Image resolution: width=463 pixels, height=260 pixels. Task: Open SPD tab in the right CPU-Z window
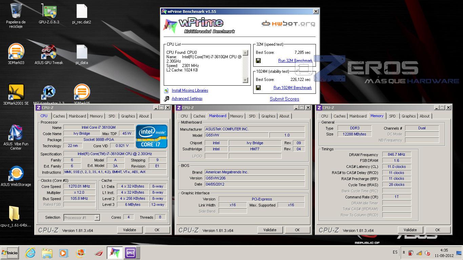click(392, 116)
